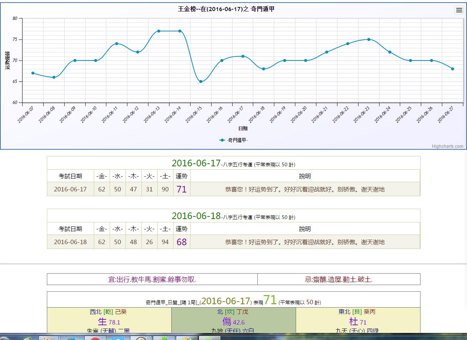Click the peak data point on 2016-06-13
Viewport: 467px width, 340px height.
coord(159,31)
